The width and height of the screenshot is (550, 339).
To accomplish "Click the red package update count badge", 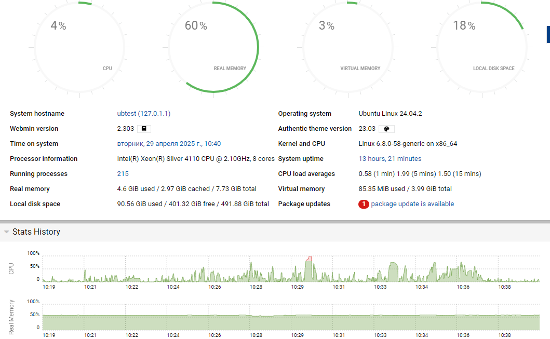I will point(364,204).
